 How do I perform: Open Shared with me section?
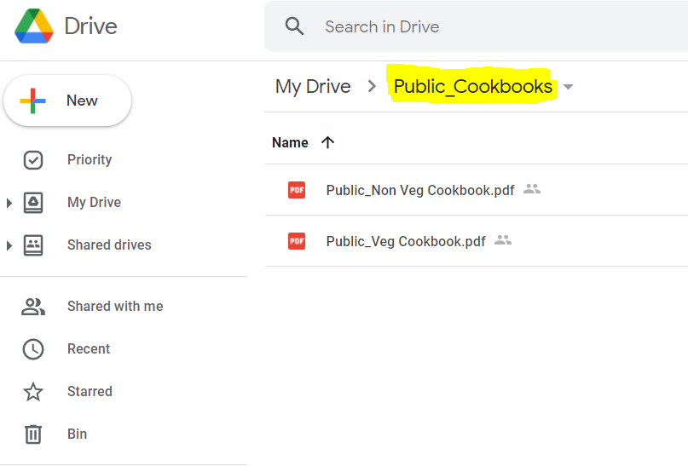tap(115, 306)
